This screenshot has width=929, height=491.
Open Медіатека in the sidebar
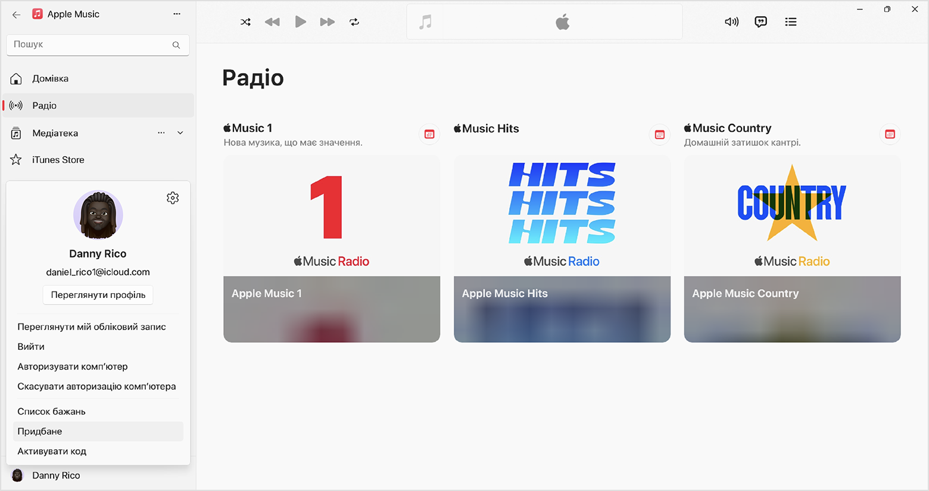(x=98, y=133)
